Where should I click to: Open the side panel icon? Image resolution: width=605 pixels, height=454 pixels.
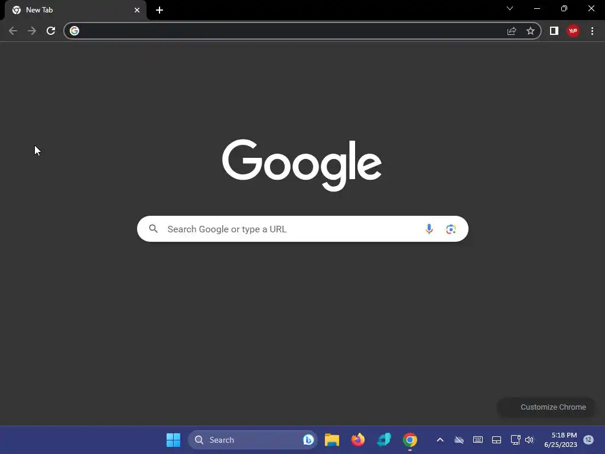(554, 31)
